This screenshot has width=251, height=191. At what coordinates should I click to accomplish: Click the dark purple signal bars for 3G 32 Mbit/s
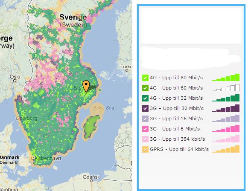tap(225, 108)
